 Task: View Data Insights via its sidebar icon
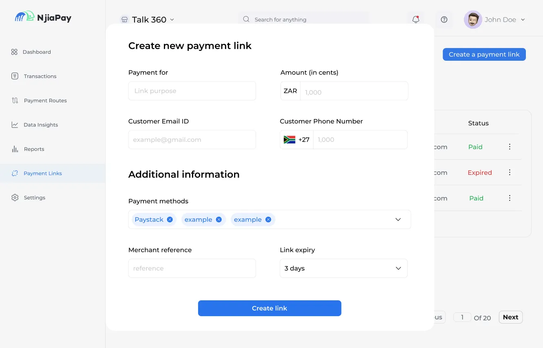click(x=15, y=125)
